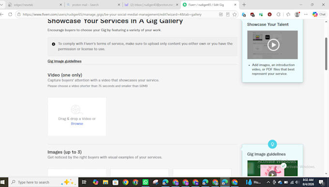Viewport: 329px width, 187px height.
Task: Browse for a video to upload
Action: [x=77, y=124]
